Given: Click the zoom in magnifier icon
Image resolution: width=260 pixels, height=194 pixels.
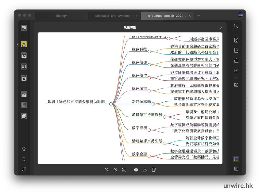Looking at the screenshot, I should (115, 170).
